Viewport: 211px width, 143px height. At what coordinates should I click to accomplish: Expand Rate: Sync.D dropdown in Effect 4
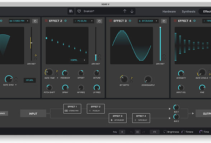pyautogui.click(x=210, y=78)
